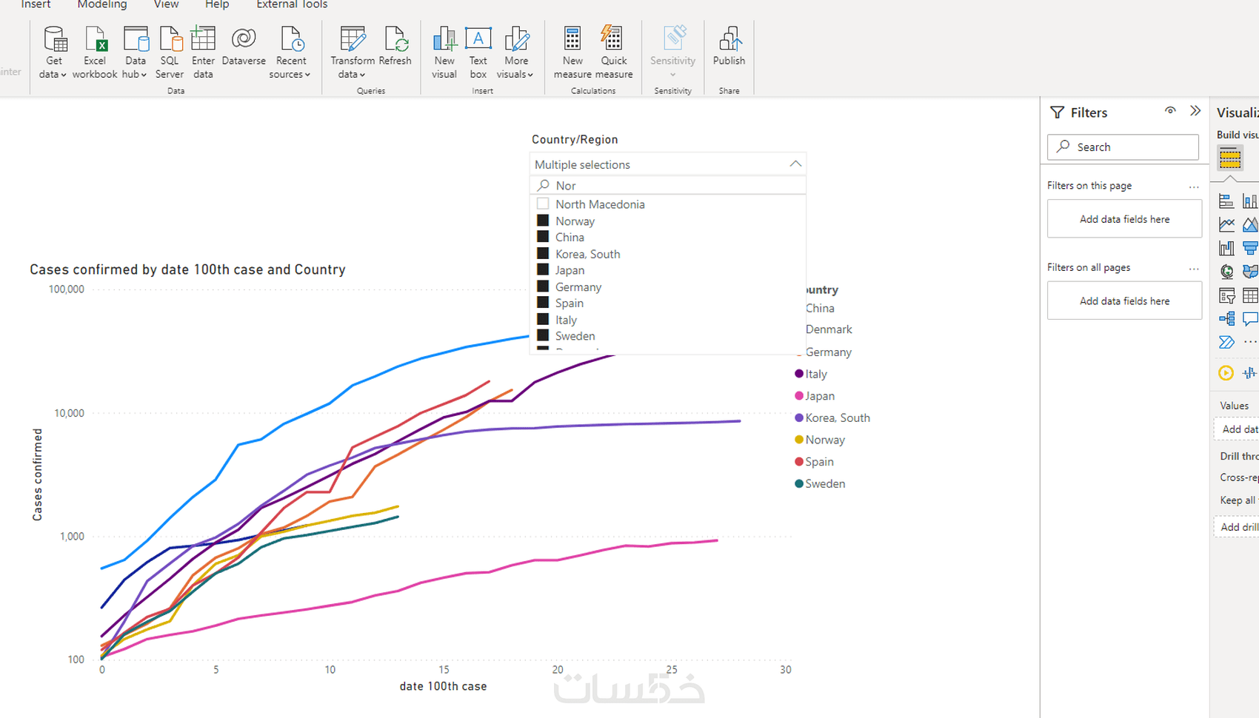Open Dataverse connector
This screenshot has width=1259, height=718.
pos(244,46)
